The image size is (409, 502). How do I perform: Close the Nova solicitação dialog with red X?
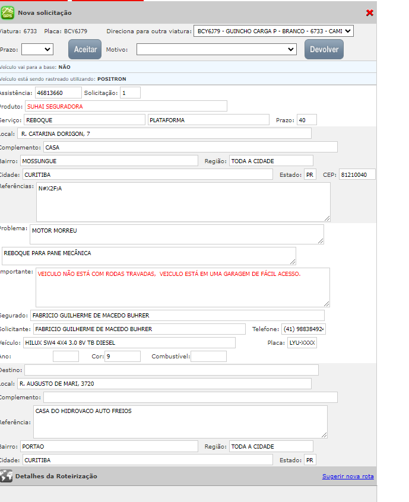(370, 13)
